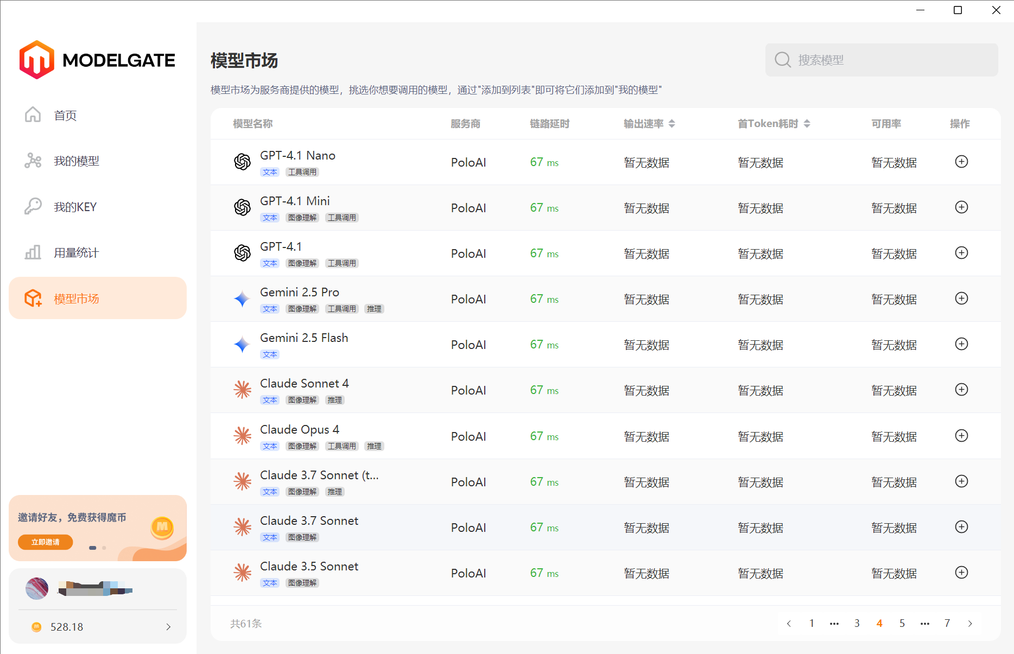Click the 立即邀请 button
This screenshot has height=654, width=1014.
point(45,542)
